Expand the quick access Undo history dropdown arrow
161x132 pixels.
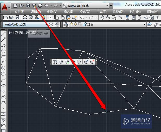[51, 5]
